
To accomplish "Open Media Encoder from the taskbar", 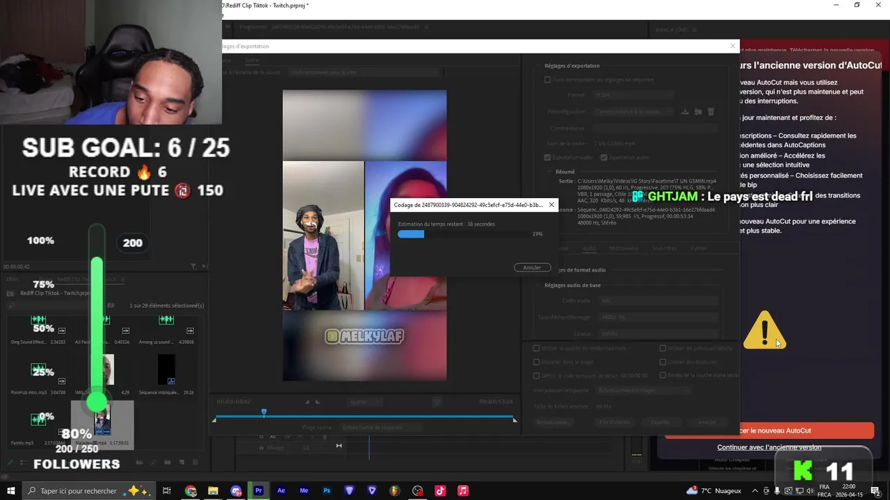I will [x=304, y=491].
